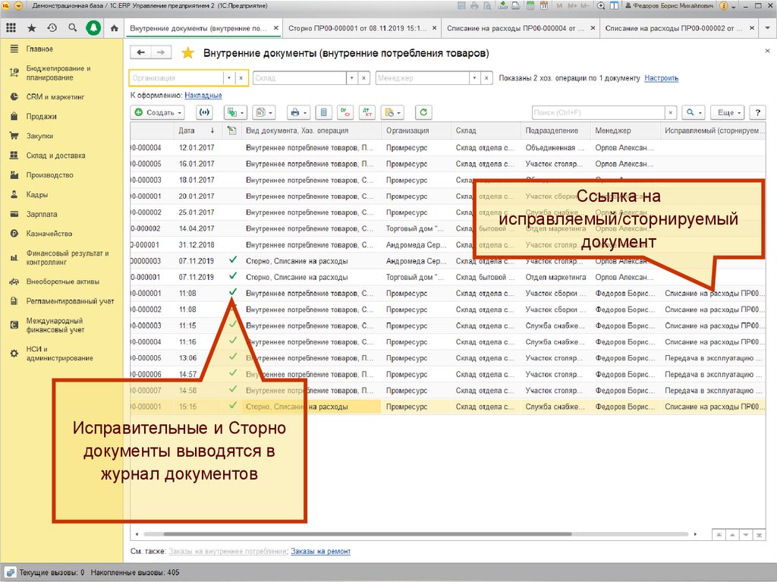Click the Настроить link
The width and height of the screenshot is (777, 582).
tap(661, 78)
